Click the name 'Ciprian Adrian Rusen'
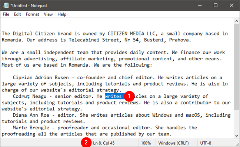Screen dimensions: 240x147 pos(41,77)
